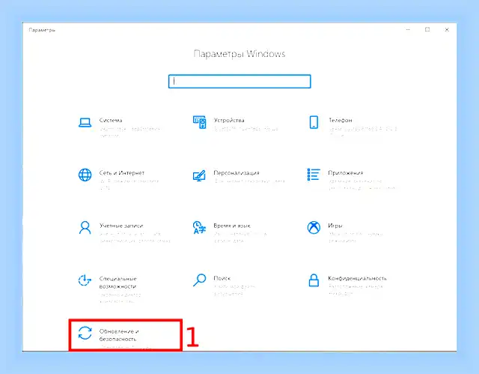Open the Обновление и безопасность arrows icon
This screenshot has height=374, width=479.
(85, 333)
